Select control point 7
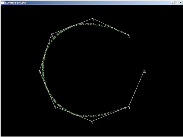This screenshot has height=137, width=183. 129,35
